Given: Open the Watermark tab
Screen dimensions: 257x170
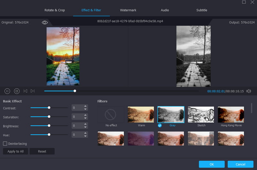Looking at the screenshot, I should point(128,10).
